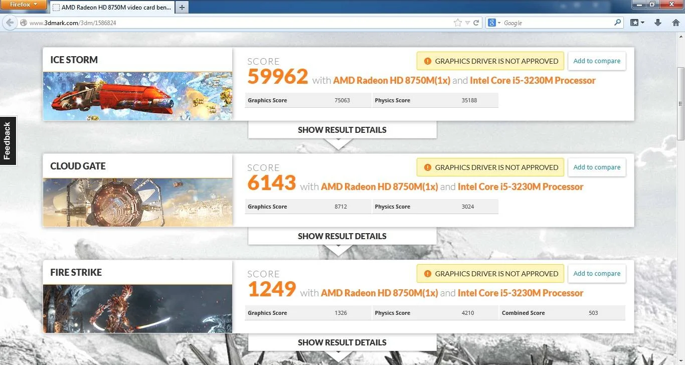This screenshot has height=365, width=685.
Task: Click Cloud Gate Physics Score value 3024
Action: point(468,207)
